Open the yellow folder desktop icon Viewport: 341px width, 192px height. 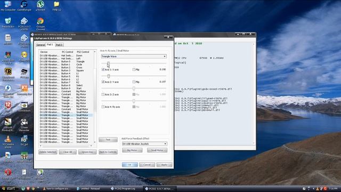pyautogui.click(x=56, y=6)
